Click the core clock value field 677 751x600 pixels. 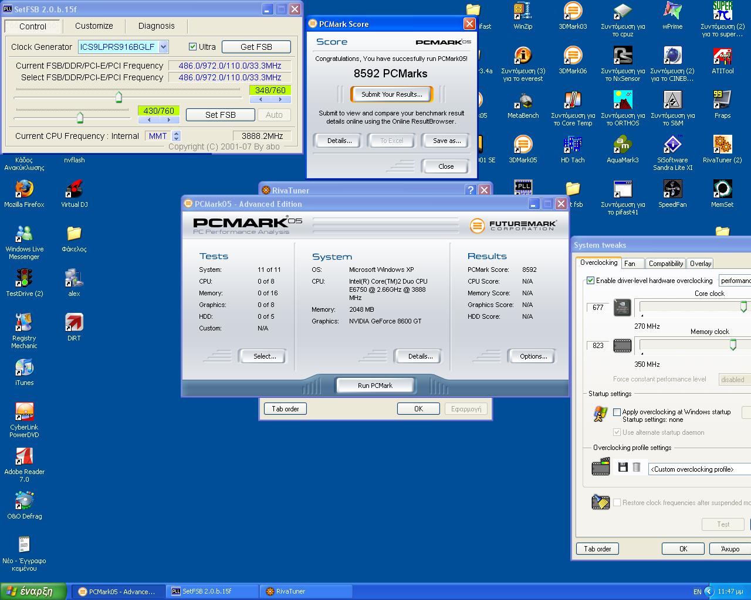598,308
